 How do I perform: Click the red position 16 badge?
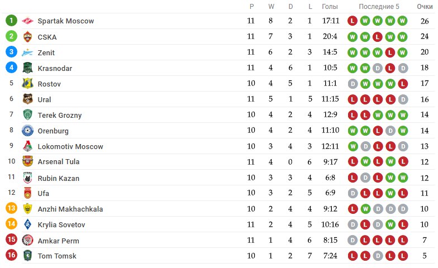point(11,255)
